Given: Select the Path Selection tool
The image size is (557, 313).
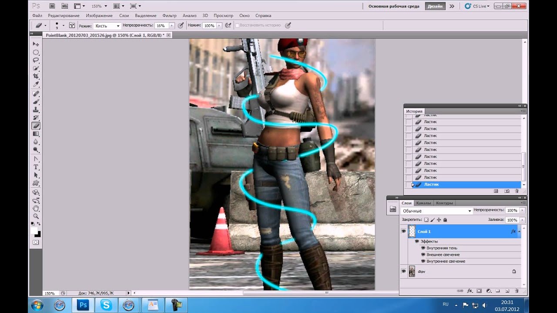Looking at the screenshot, I should (x=36, y=175).
